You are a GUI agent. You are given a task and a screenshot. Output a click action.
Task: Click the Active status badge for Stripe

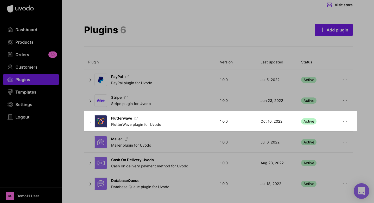pyautogui.click(x=309, y=101)
